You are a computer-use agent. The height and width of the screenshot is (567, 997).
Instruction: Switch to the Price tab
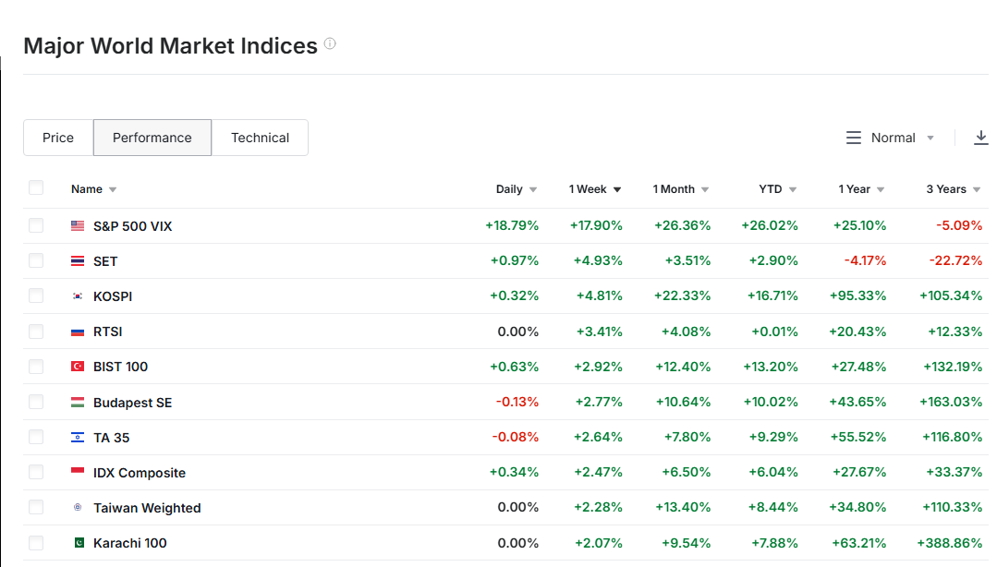58,138
